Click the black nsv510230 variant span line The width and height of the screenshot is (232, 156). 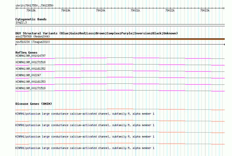coord(120,44)
